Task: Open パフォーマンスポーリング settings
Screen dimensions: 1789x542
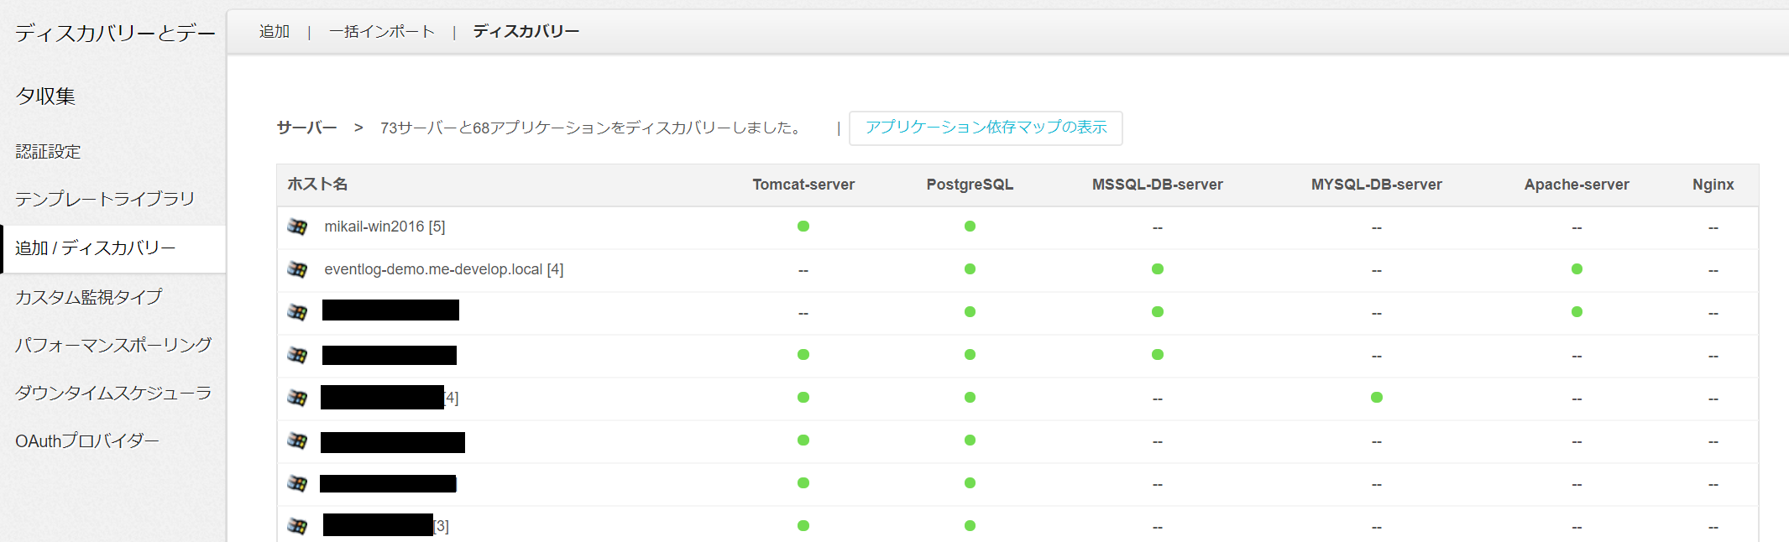Action: coord(113,345)
